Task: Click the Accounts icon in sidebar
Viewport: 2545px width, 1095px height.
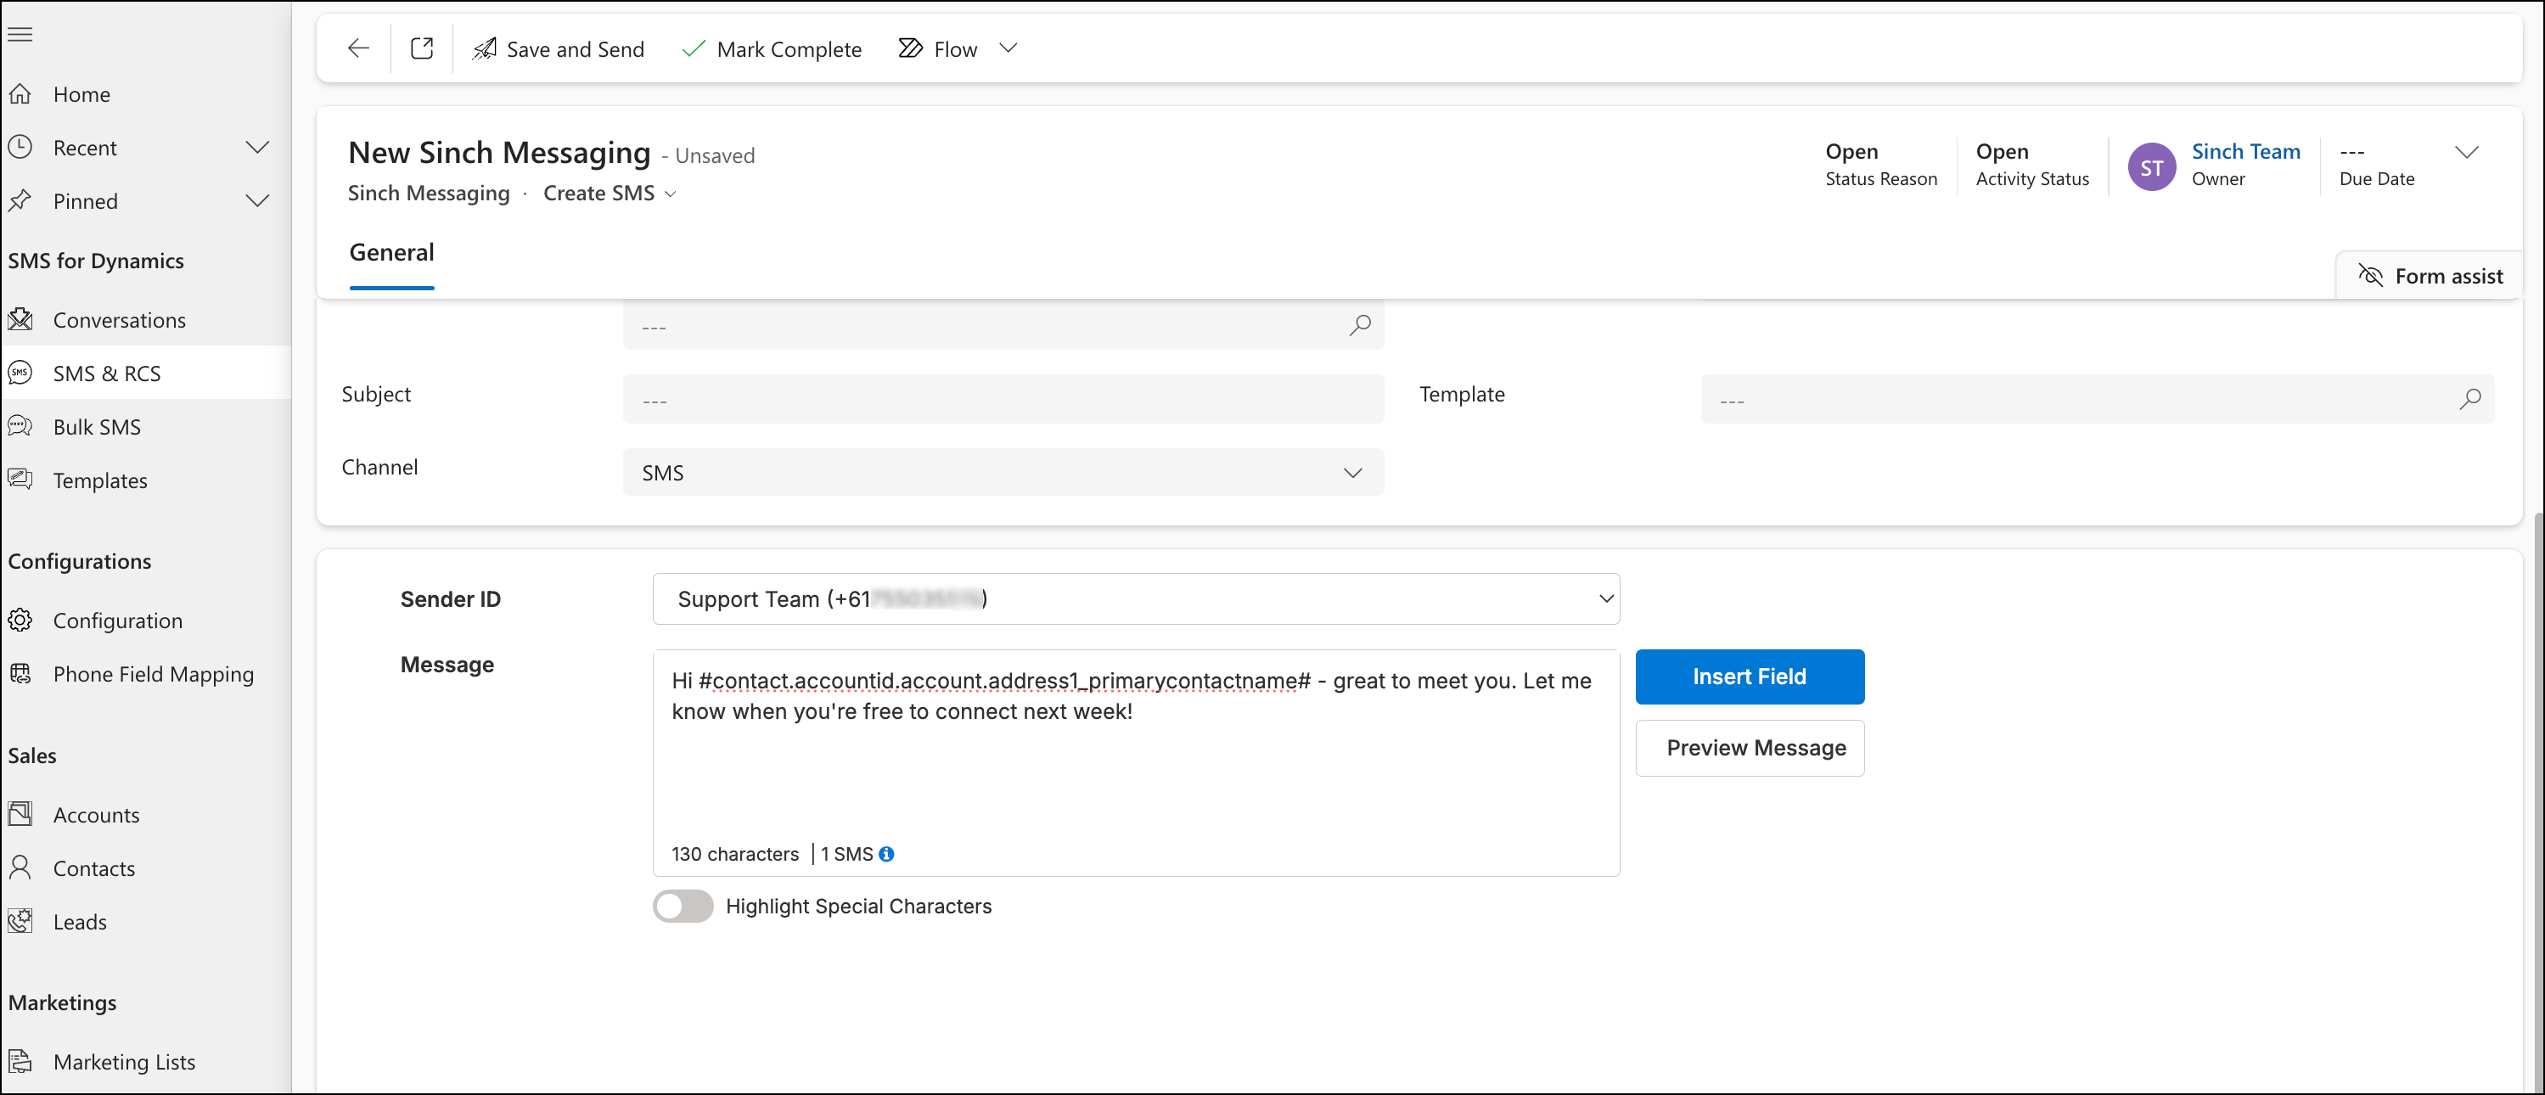Action: point(20,814)
